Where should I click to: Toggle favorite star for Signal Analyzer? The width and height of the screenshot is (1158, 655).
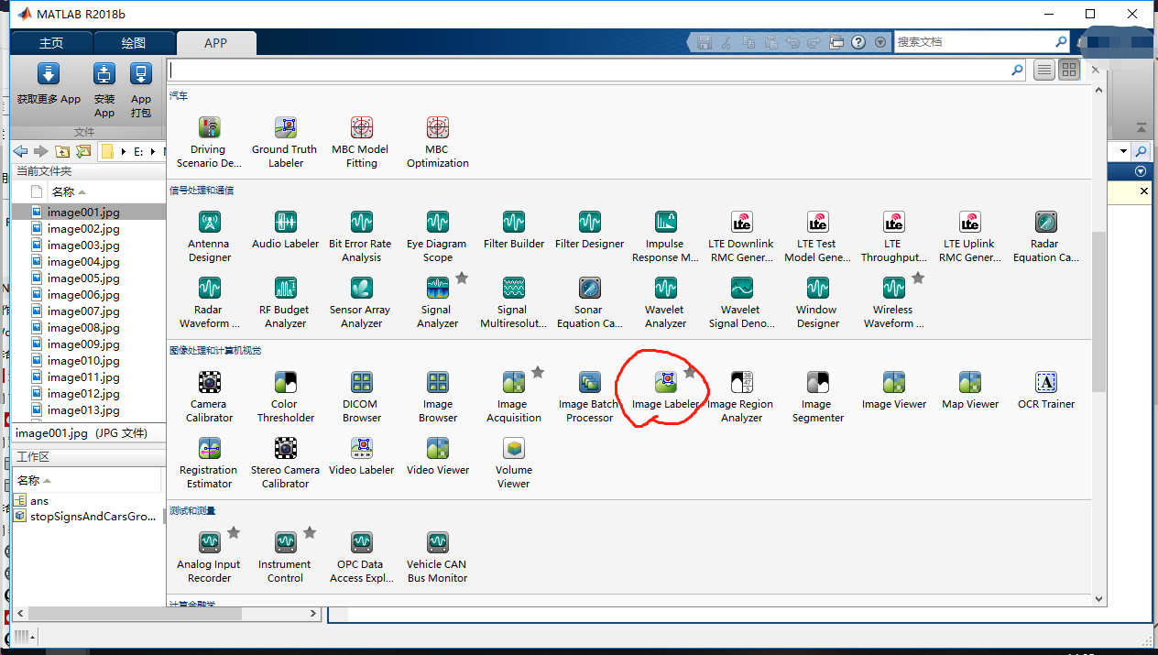462,278
